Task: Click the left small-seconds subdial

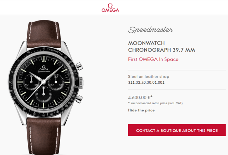Action: [x=31, y=82]
